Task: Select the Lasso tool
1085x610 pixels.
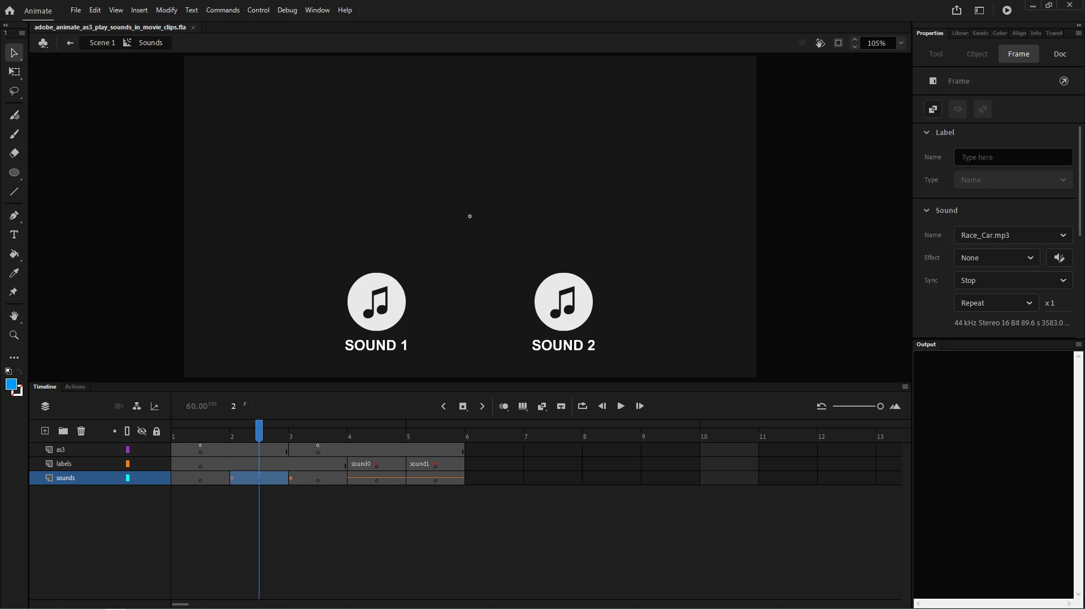Action: (14, 91)
